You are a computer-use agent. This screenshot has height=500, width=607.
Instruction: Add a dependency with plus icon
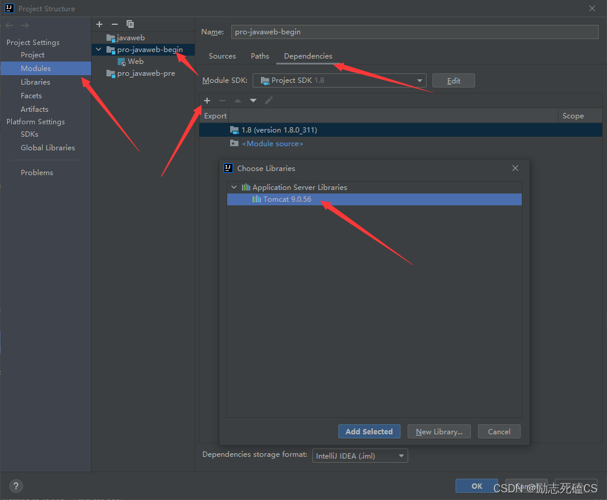coord(207,101)
